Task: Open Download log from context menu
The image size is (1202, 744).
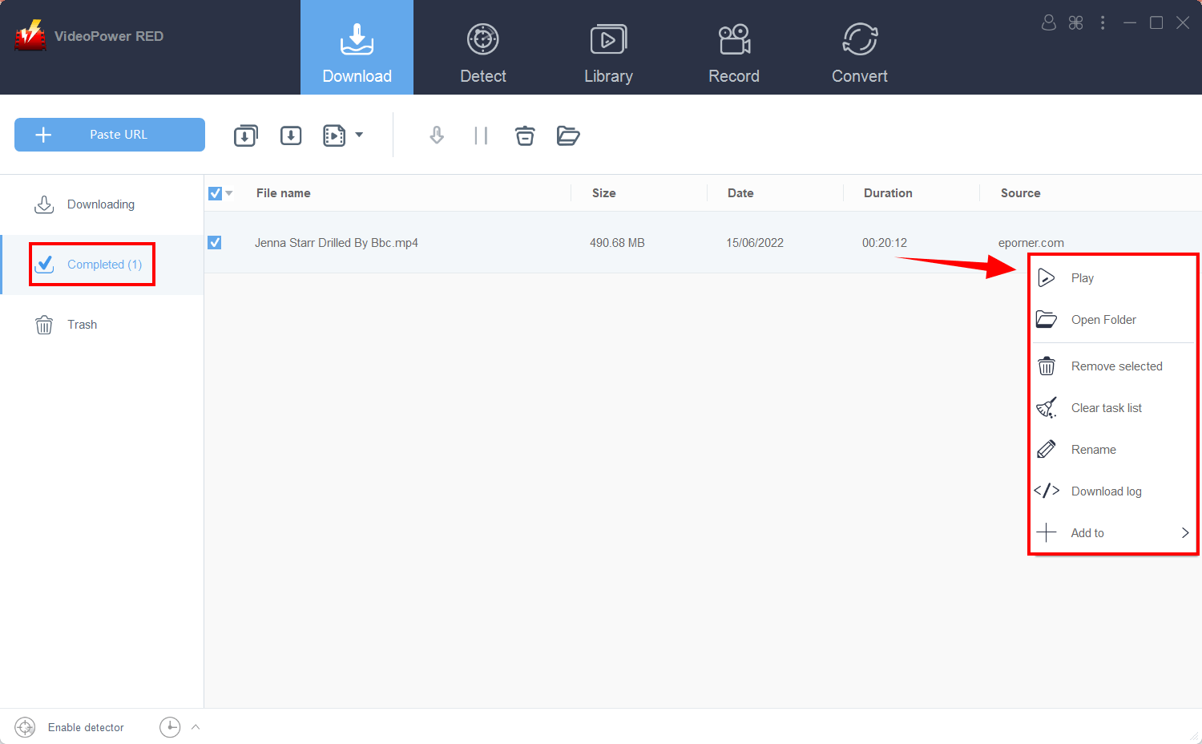Action: [1114, 491]
